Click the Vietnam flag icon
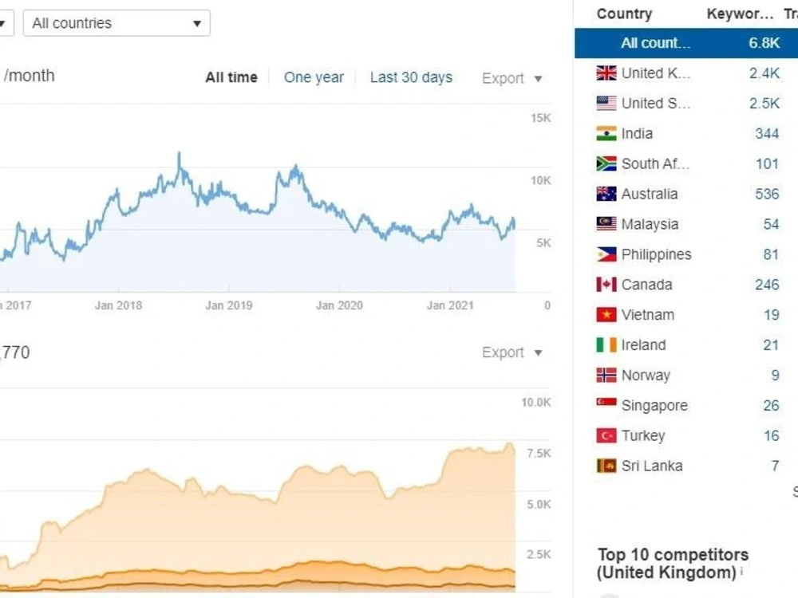This screenshot has width=798, height=598. [606, 315]
